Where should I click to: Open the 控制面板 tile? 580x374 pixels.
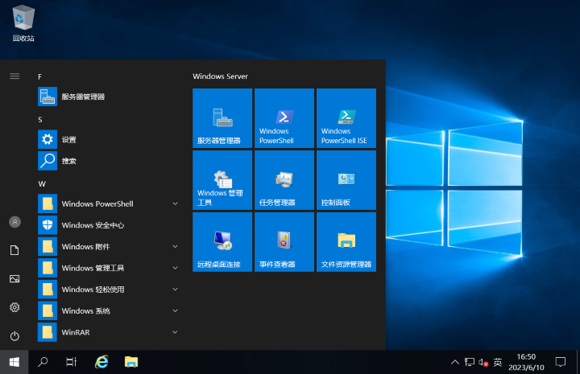346,180
